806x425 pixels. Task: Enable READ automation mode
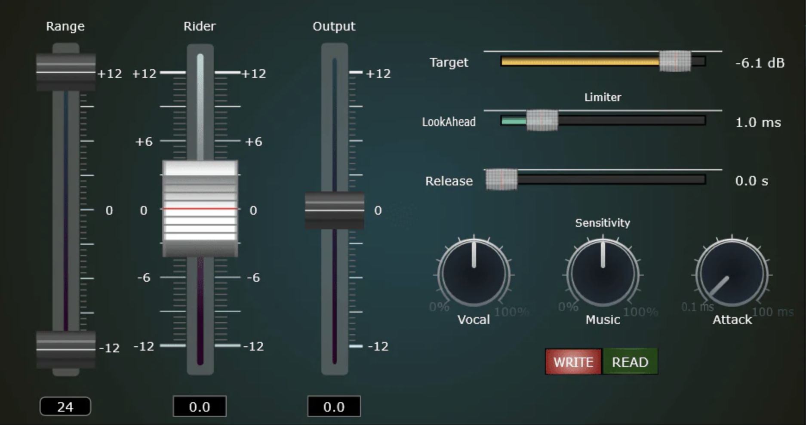pos(630,362)
